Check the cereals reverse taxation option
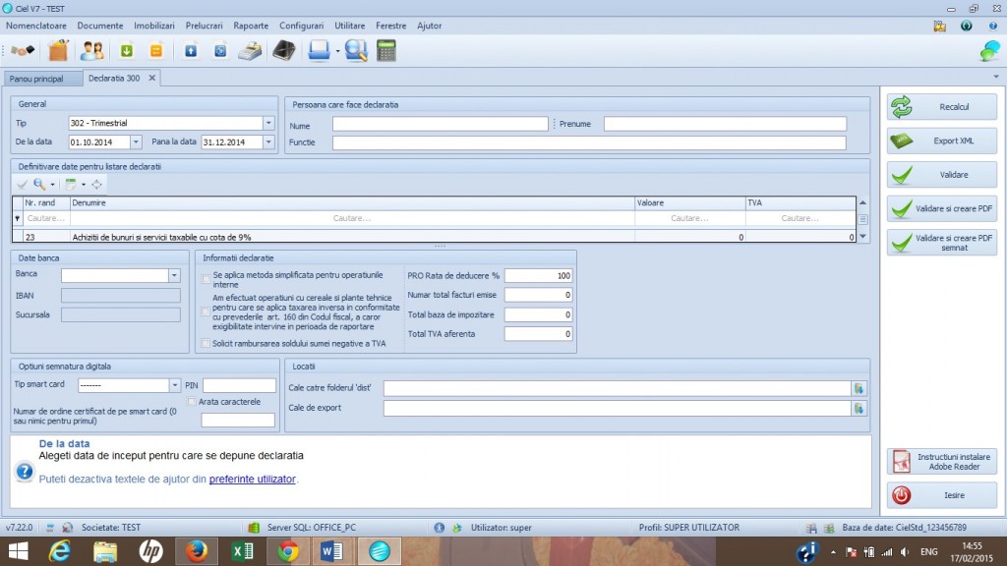Viewport: 1007px width, 566px height. pos(206,311)
